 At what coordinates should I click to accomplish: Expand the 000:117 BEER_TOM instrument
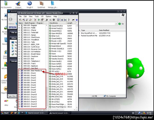[19, 45]
